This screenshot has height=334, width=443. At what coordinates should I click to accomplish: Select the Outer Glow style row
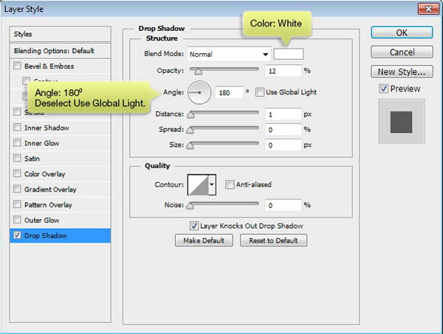coord(61,220)
